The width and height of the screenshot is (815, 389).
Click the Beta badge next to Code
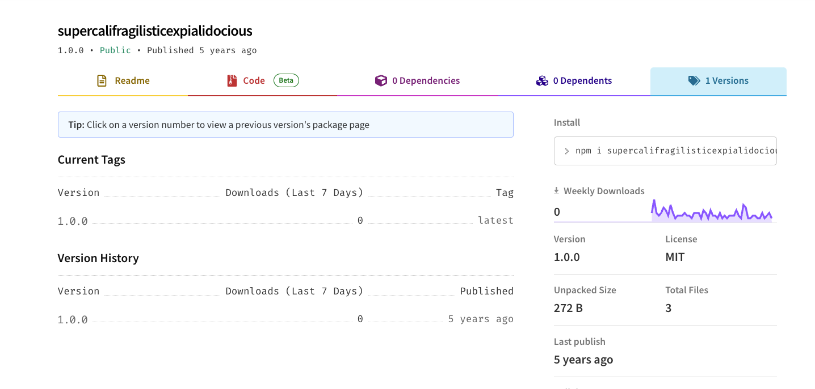point(286,80)
